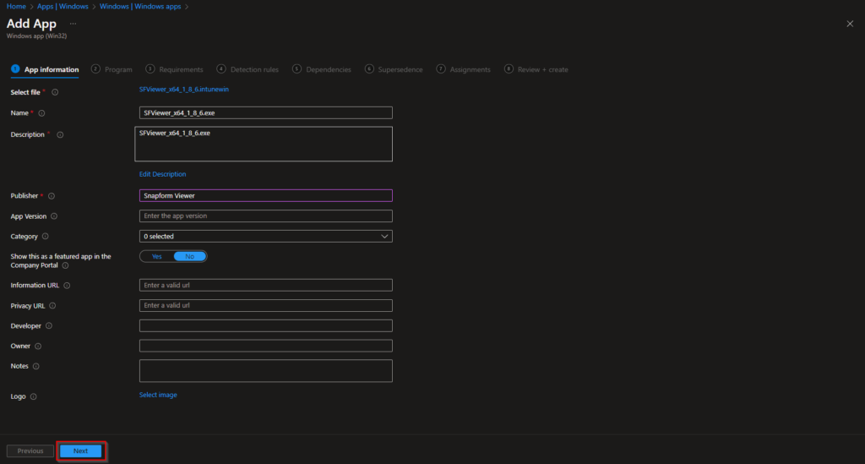Click into the Notes text area
Screen dimensions: 865x464
point(266,371)
